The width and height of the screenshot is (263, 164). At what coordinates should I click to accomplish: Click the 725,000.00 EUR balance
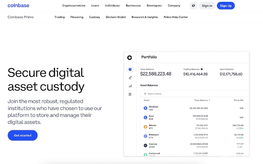(x=200, y=116)
